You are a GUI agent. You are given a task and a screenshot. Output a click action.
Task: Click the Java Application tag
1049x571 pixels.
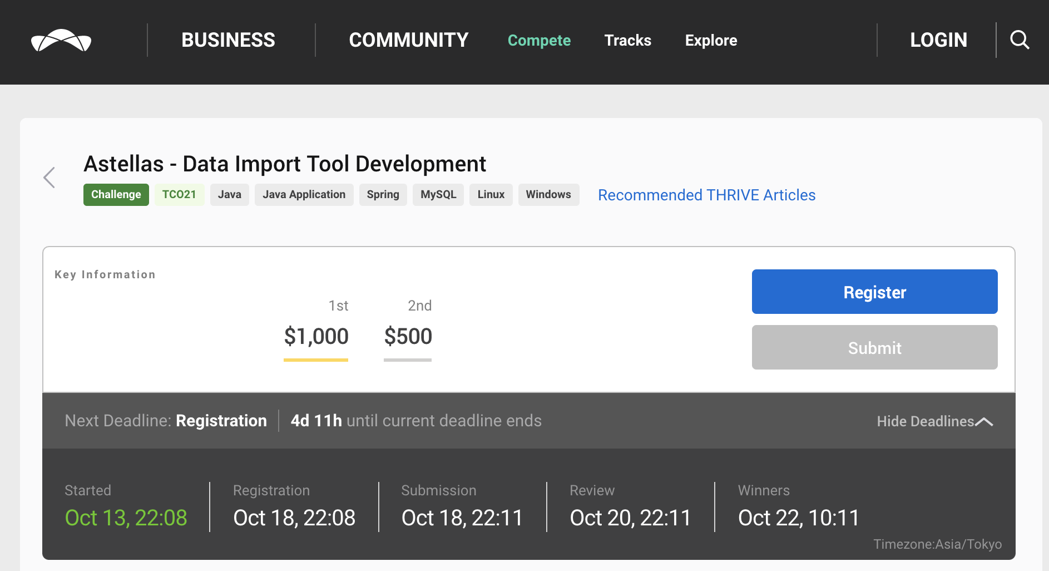tap(304, 195)
